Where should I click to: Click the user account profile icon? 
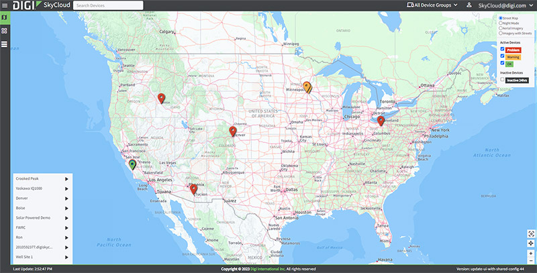click(469, 5)
